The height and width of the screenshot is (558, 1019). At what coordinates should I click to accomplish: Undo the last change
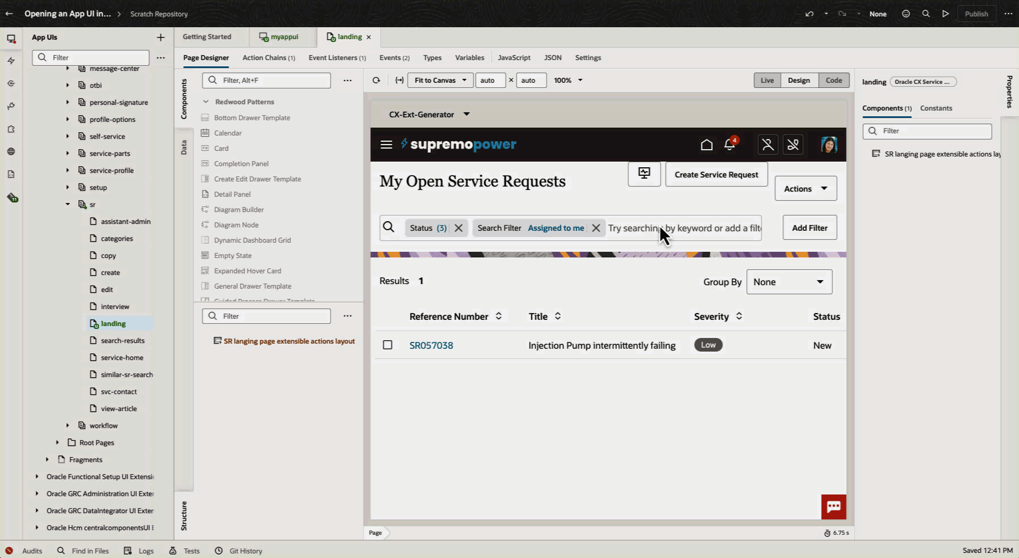coord(810,14)
